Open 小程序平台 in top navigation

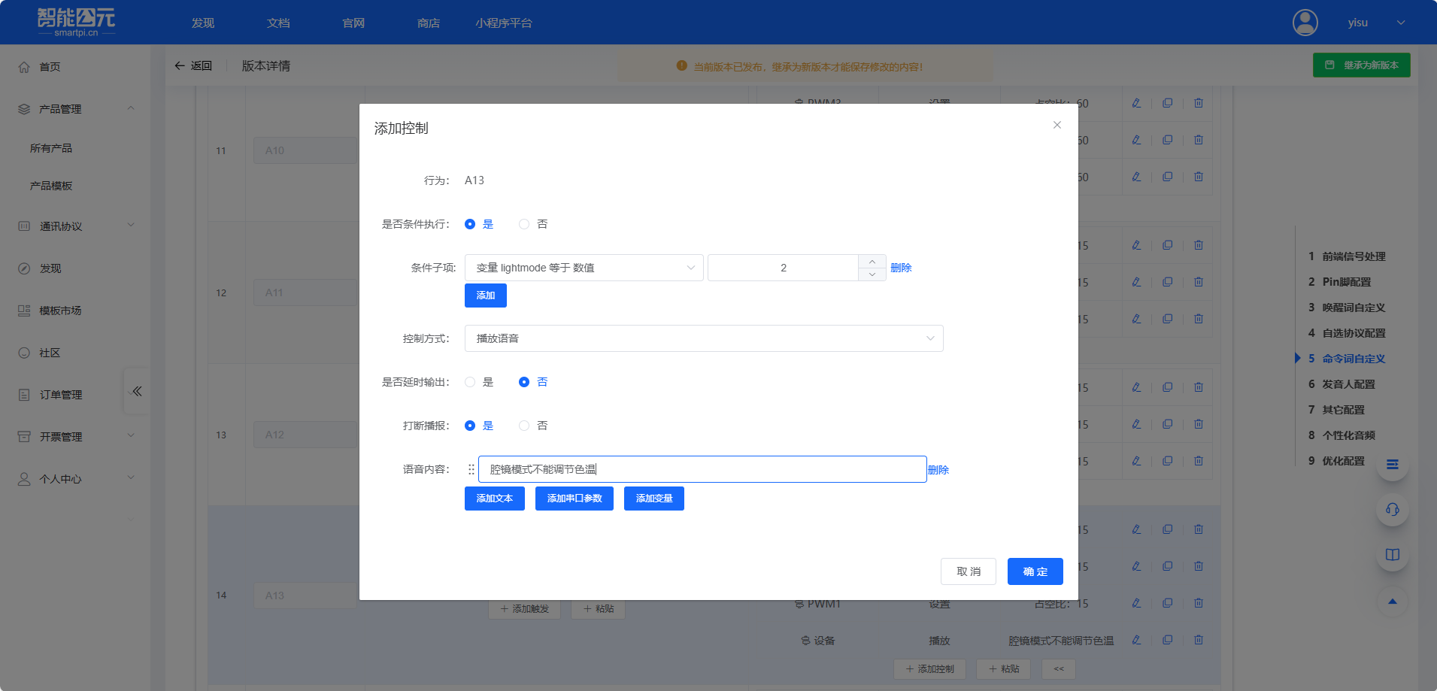[x=503, y=23]
